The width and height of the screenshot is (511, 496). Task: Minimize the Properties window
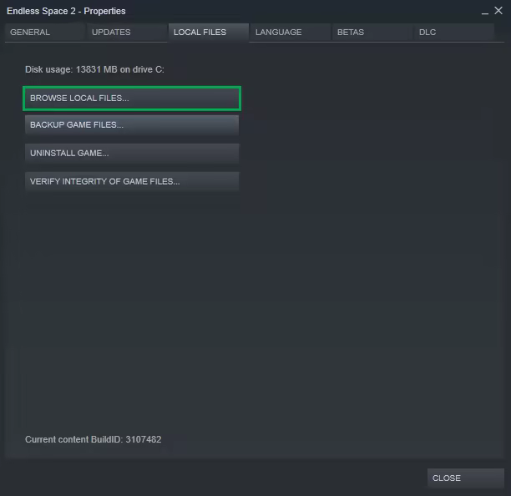point(486,11)
